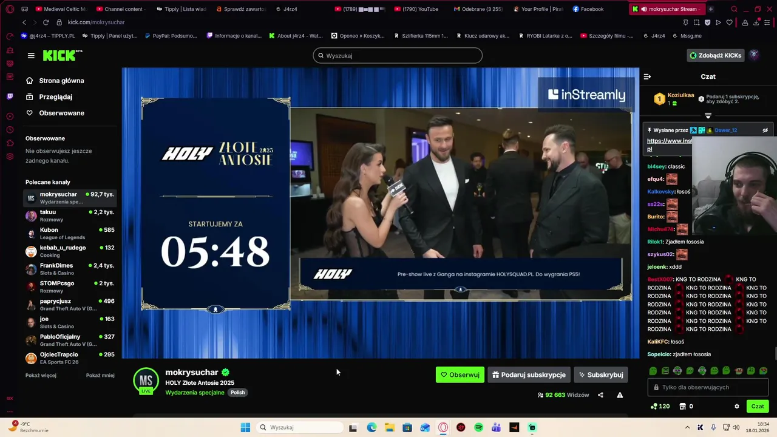The width and height of the screenshot is (777, 437).
Task: Pick the angry square-face emote
Action: (665, 371)
